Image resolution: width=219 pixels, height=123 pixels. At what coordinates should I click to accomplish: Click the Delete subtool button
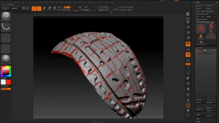point(201,115)
